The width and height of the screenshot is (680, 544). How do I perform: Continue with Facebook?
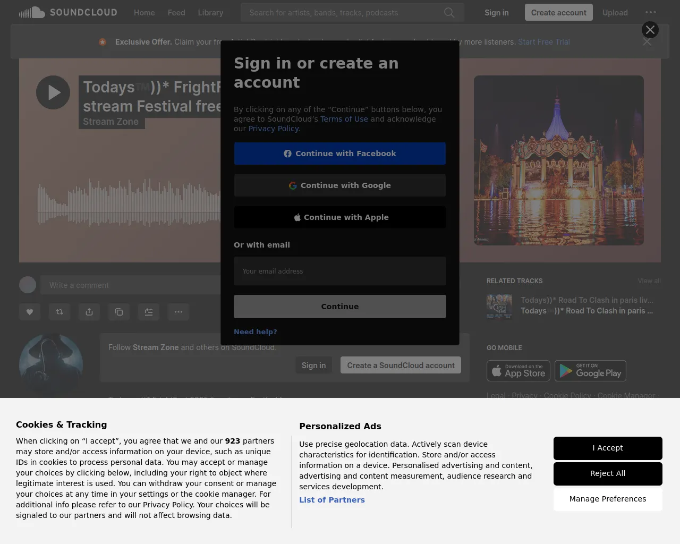click(x=340, y=154)
